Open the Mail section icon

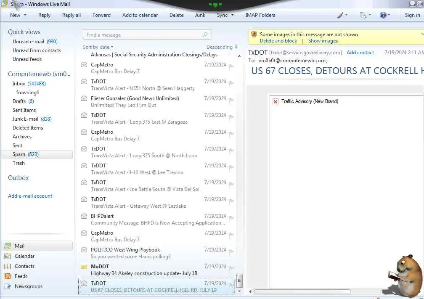[8, 246]
